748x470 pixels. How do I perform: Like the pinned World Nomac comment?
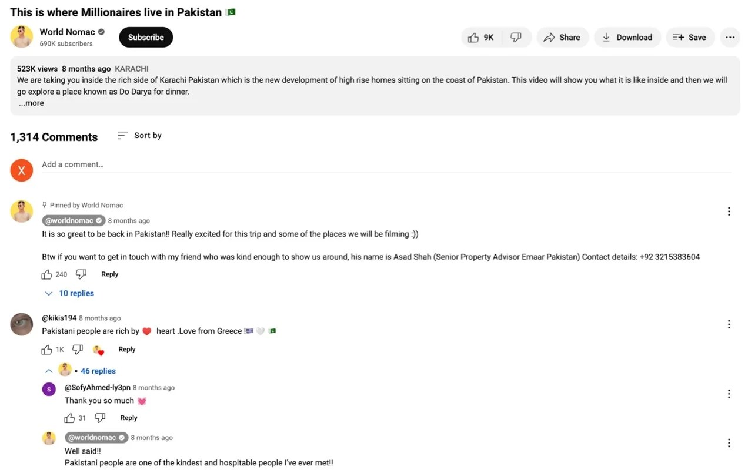point(47,274)
